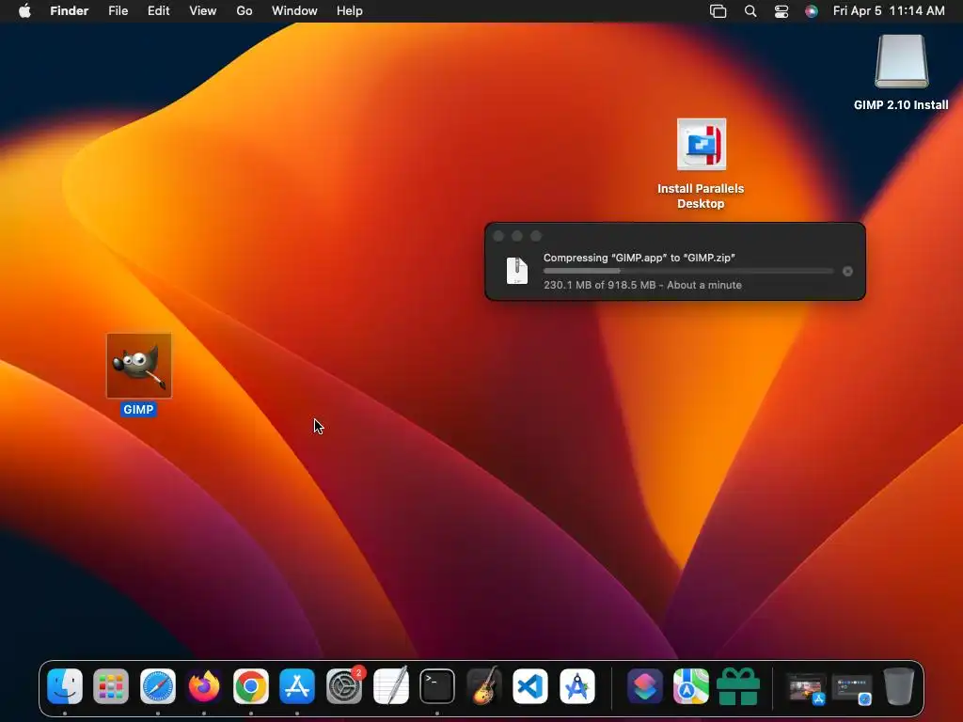This screenshot has width=963, height=722.
Task: Cancel the GIMP.zip compression
Action: (847, 272)
